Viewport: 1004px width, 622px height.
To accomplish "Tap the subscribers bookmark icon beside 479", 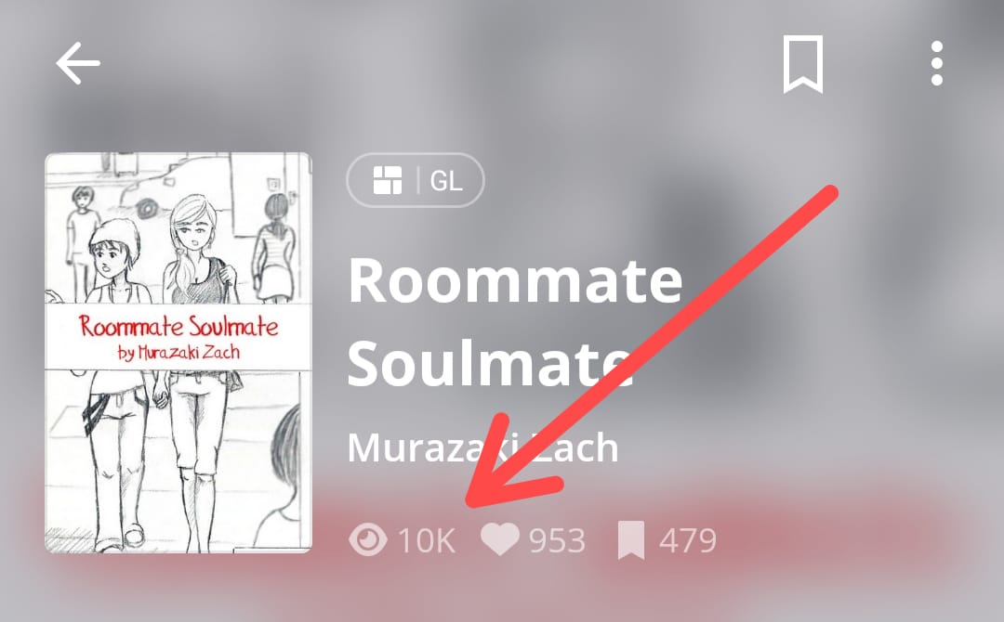I will coord(631,541).
